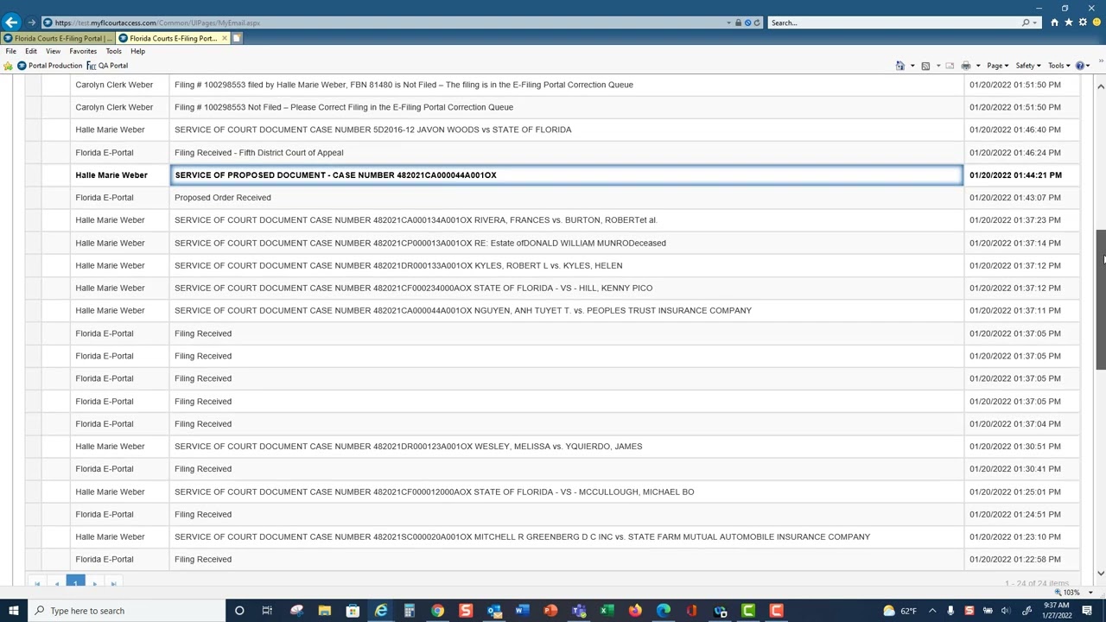Screen dimensions: 1106x622
Task: Click the Windows Start button
Action: click(13, 611)
